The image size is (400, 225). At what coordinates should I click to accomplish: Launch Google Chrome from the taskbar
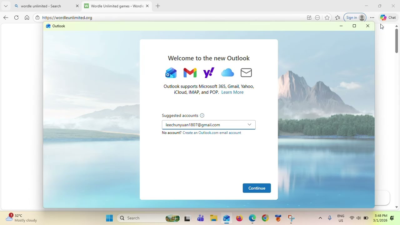265,218
